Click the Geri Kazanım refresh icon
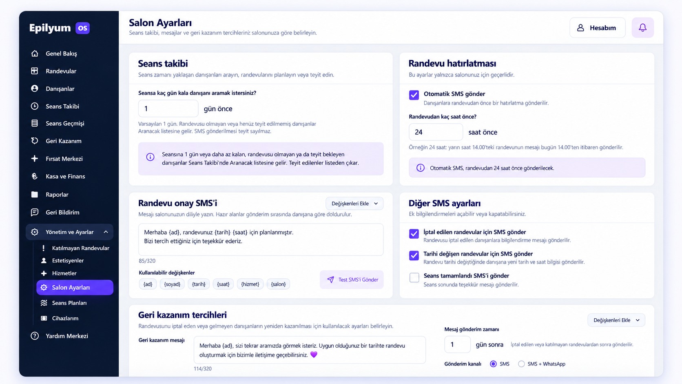 click(x=35, y=141)
